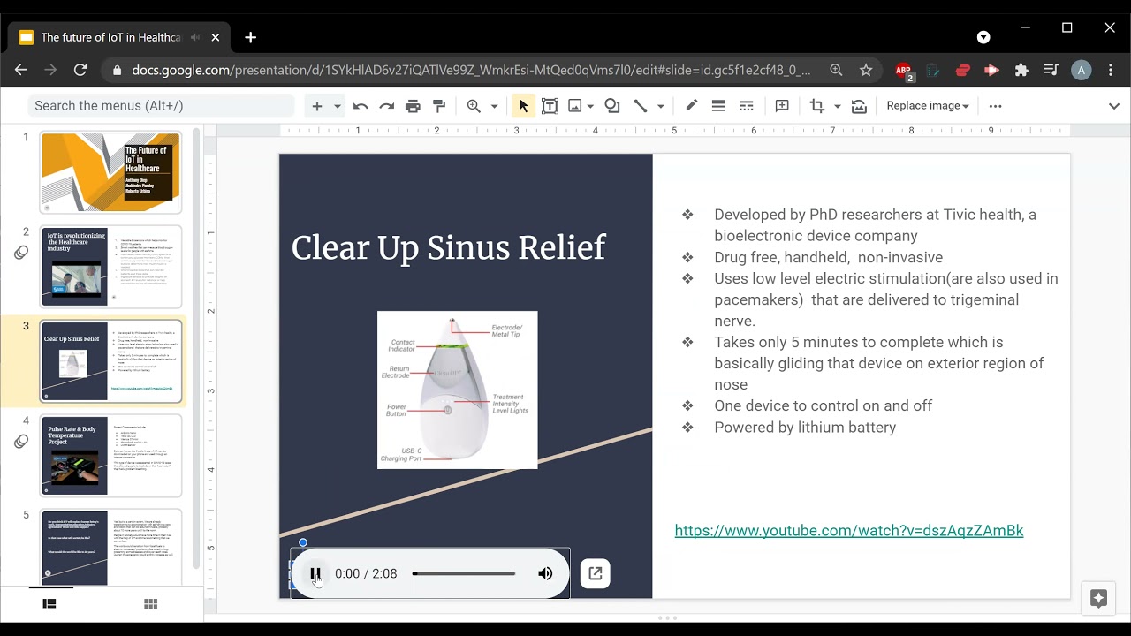This screenshot has width=1131, height=636.
Task: Click the red ExpressVPN-style extension icon
Action: coord(963,70)
